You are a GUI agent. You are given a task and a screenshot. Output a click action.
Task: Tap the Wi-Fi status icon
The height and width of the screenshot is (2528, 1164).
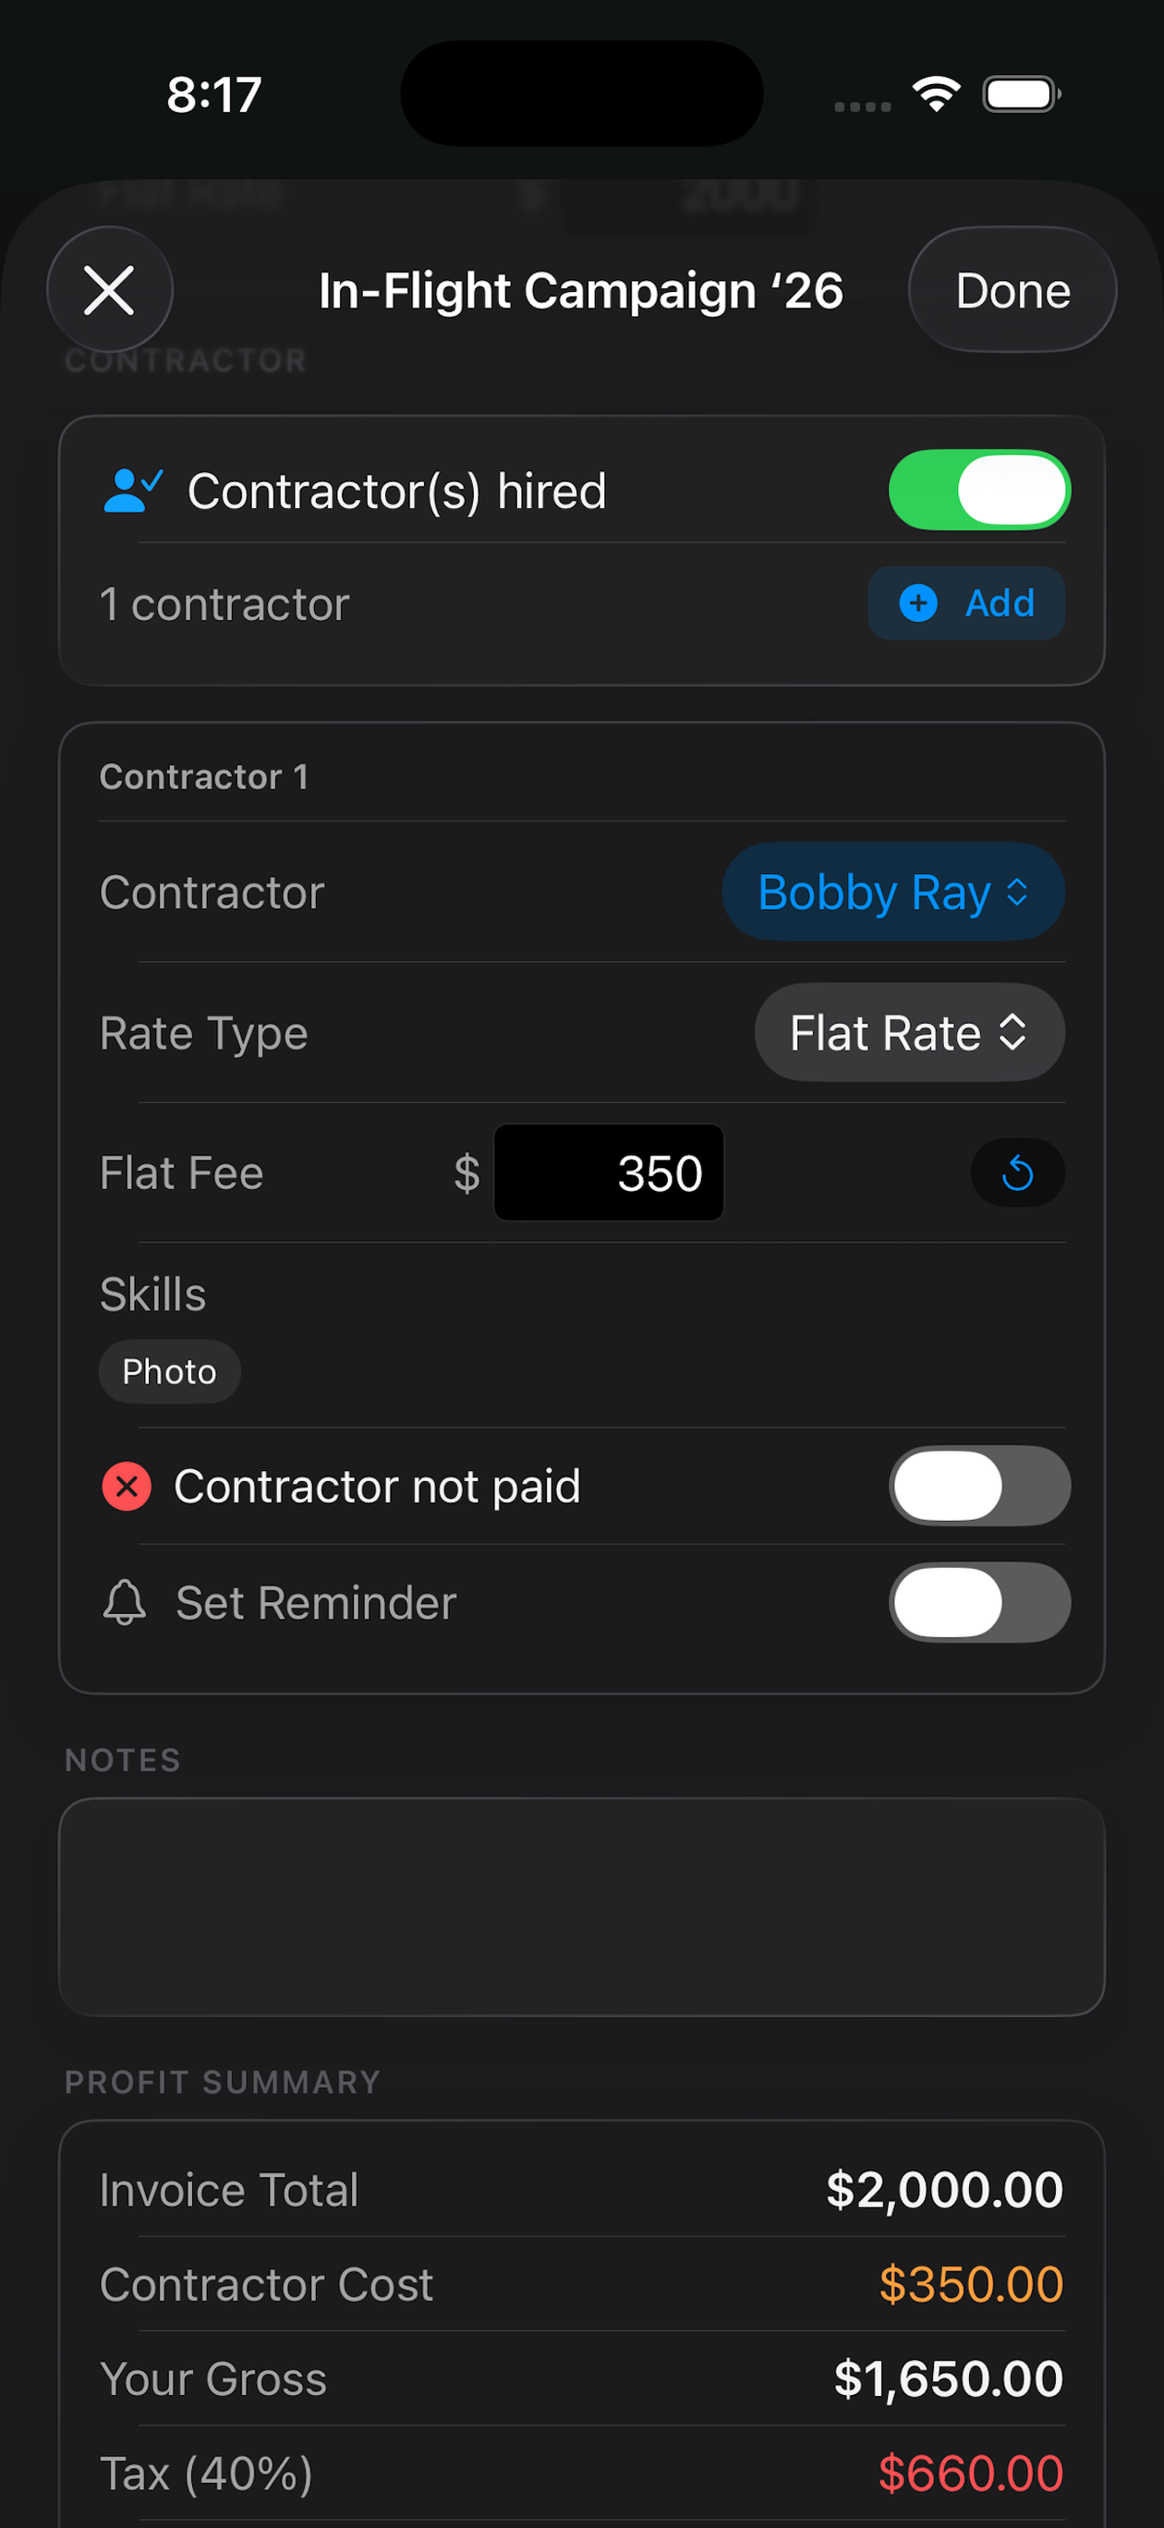pyautogui.click(x=937, y=94)
